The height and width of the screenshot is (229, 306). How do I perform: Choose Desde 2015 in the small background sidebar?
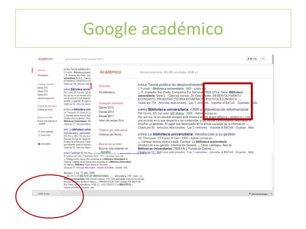coord(42,88)
